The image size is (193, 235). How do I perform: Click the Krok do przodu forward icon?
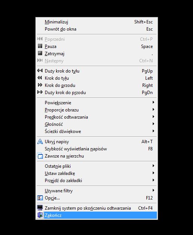point(40,85)
